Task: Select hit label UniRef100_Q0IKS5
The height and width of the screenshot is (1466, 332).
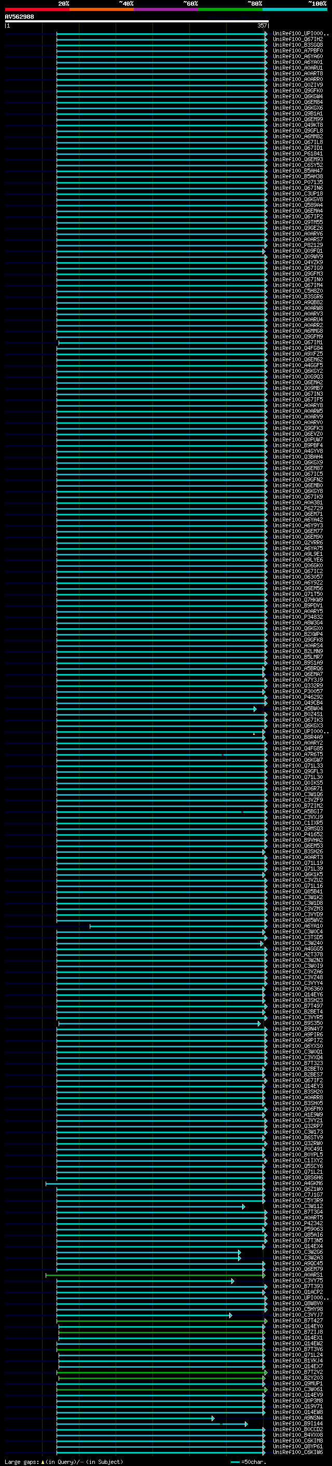Action: pos(298,783)
